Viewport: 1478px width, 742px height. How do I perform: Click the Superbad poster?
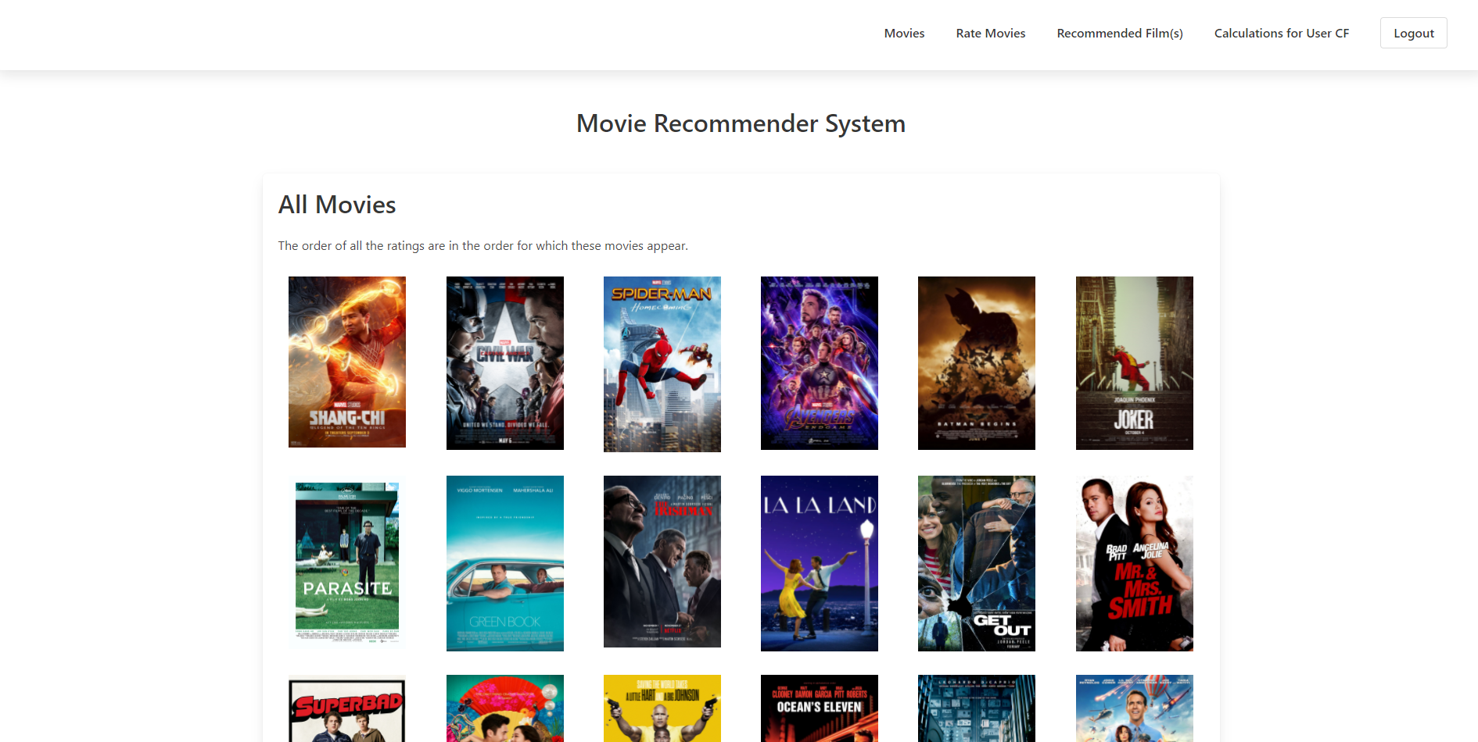pos(347,708)
